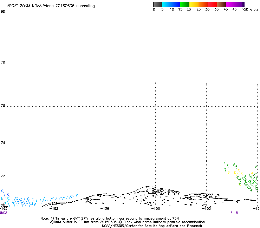Image resolution: width=260 pixels, height=228 pixels.
Task: Pick the dark purple 45-50 knots color band
Action: [240, 4]
